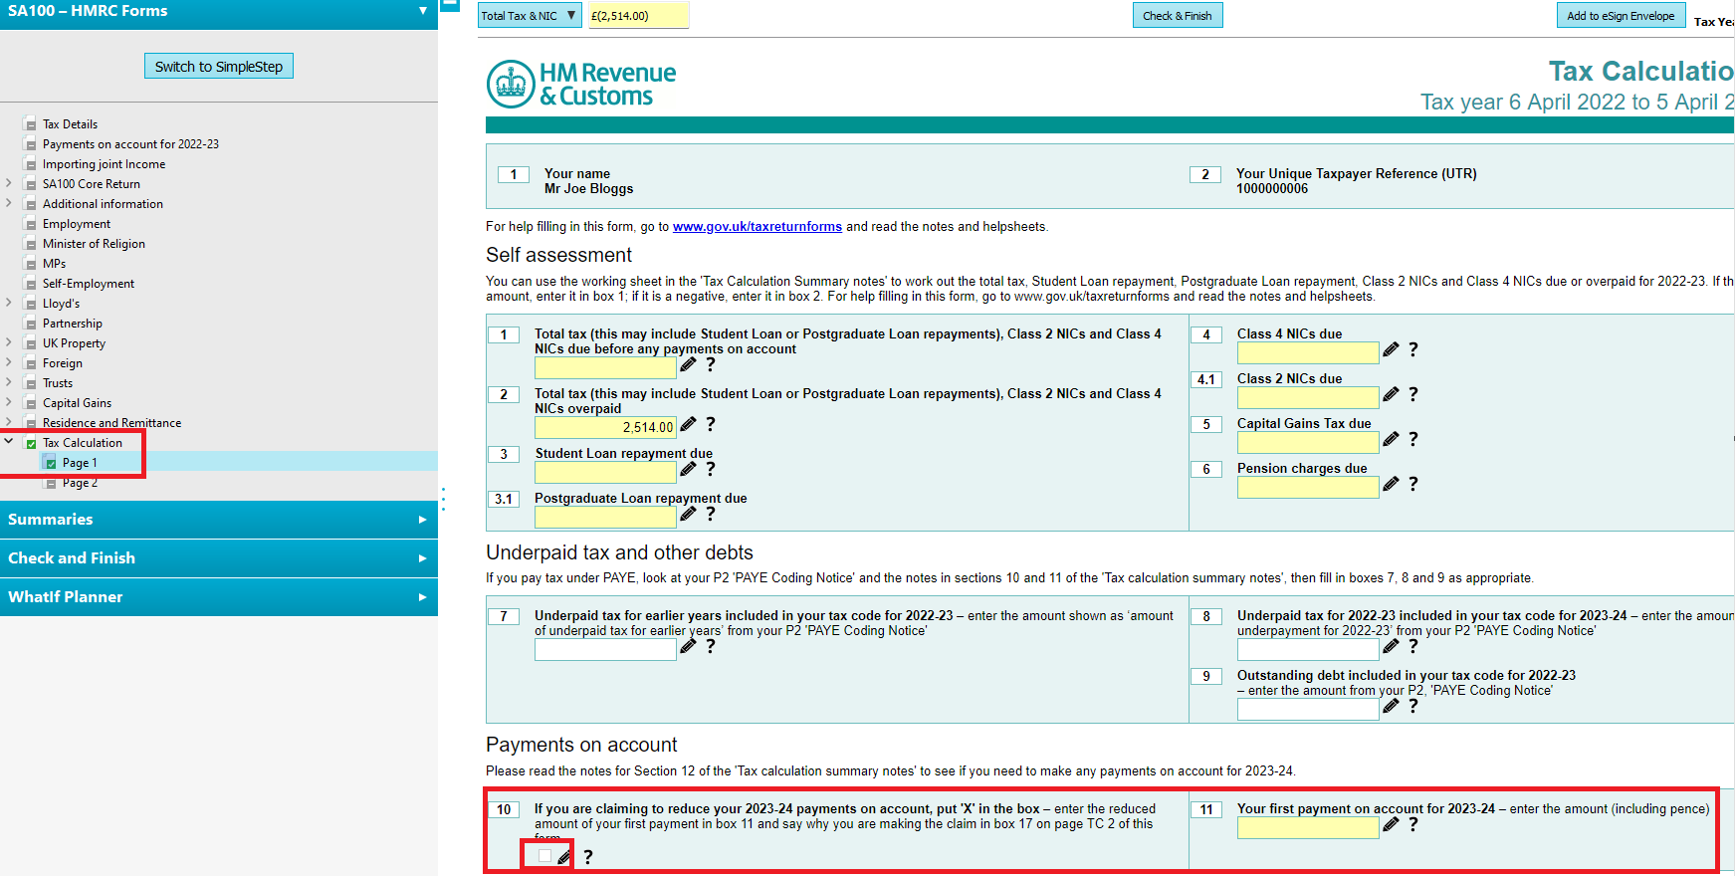Click pencil icon beside box 10 checkbox
This screenshot has height=876, width=1735.
[x=564, y=857]
